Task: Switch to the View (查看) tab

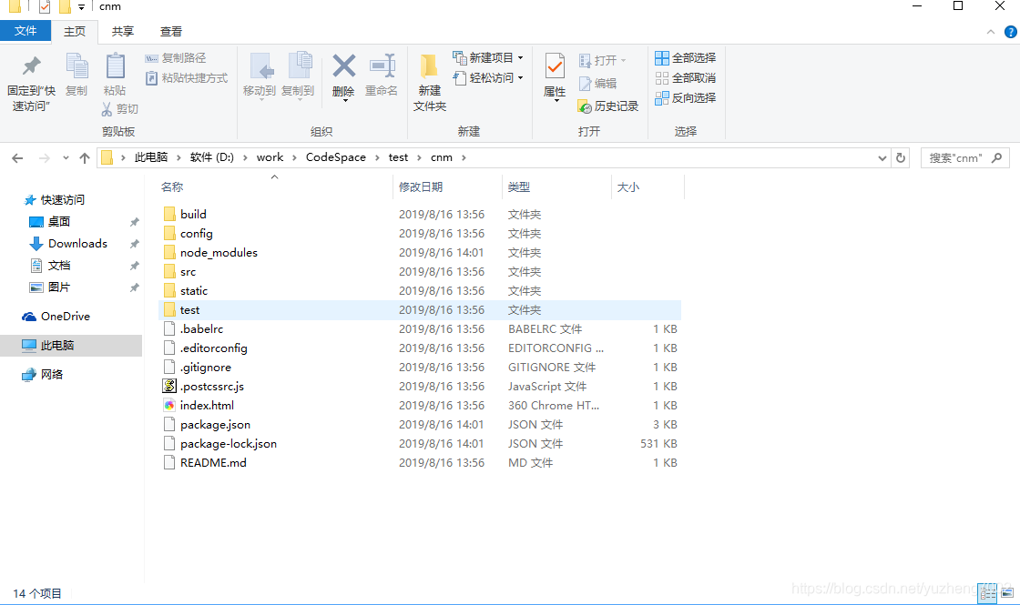Action: coord(171,31)
